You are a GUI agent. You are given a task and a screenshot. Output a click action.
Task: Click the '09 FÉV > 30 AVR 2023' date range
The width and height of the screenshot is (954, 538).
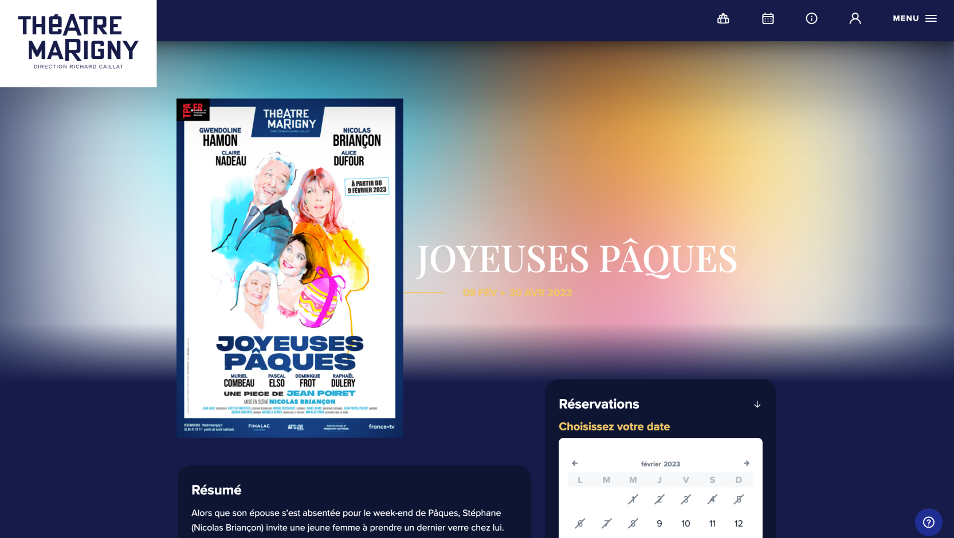(x=517, y=292)
